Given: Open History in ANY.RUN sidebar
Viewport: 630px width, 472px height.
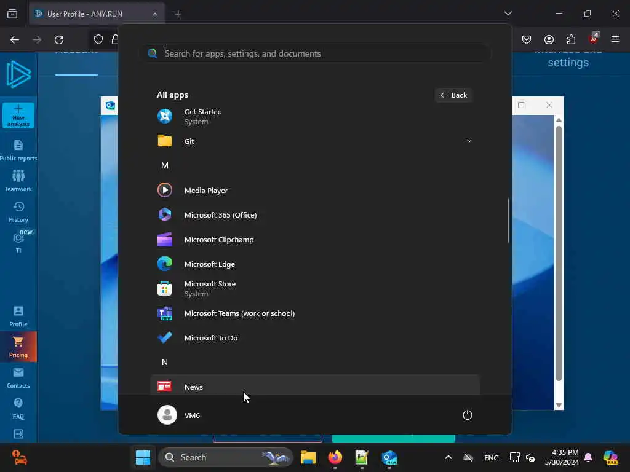Looking at the screenshot, I should pos(18,212).
